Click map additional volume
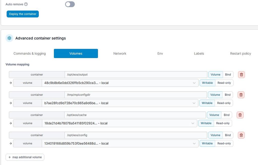 (25, 157)
